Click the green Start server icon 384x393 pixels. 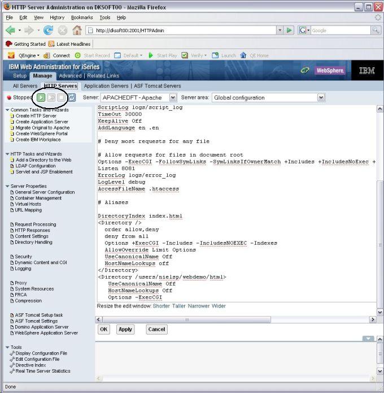41,97
